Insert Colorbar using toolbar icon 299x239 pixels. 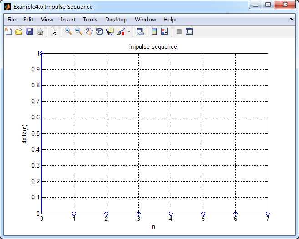(154, 31)
